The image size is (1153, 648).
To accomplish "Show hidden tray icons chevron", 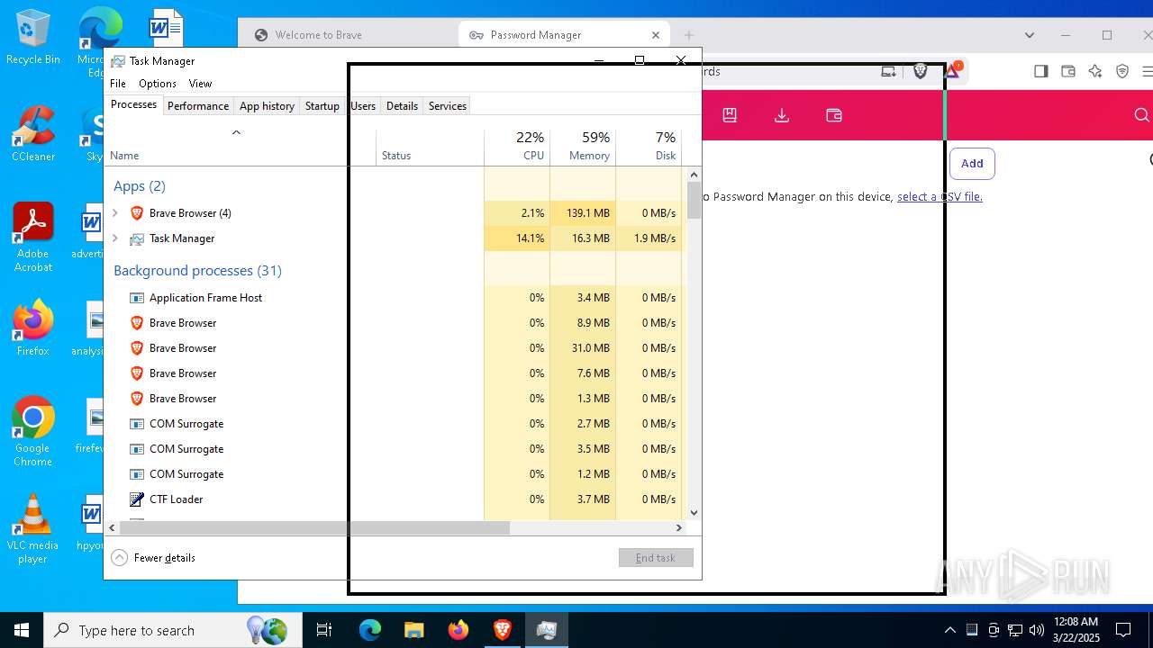I will coord(949,630).
